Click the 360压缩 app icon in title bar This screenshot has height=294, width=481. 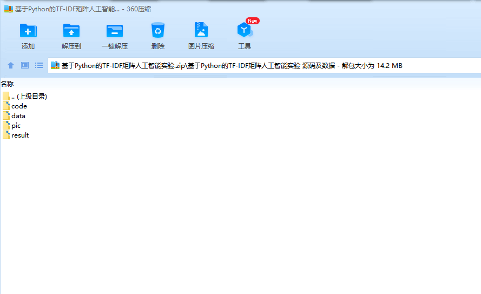coord(9,9)
